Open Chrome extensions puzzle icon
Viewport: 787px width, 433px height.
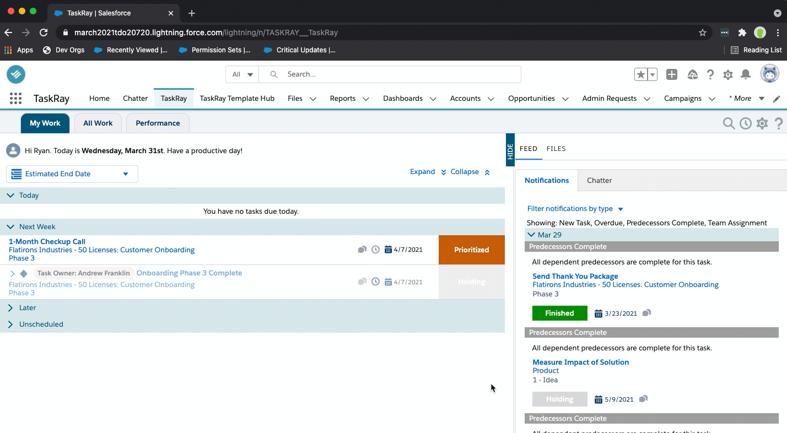[742, 33]
